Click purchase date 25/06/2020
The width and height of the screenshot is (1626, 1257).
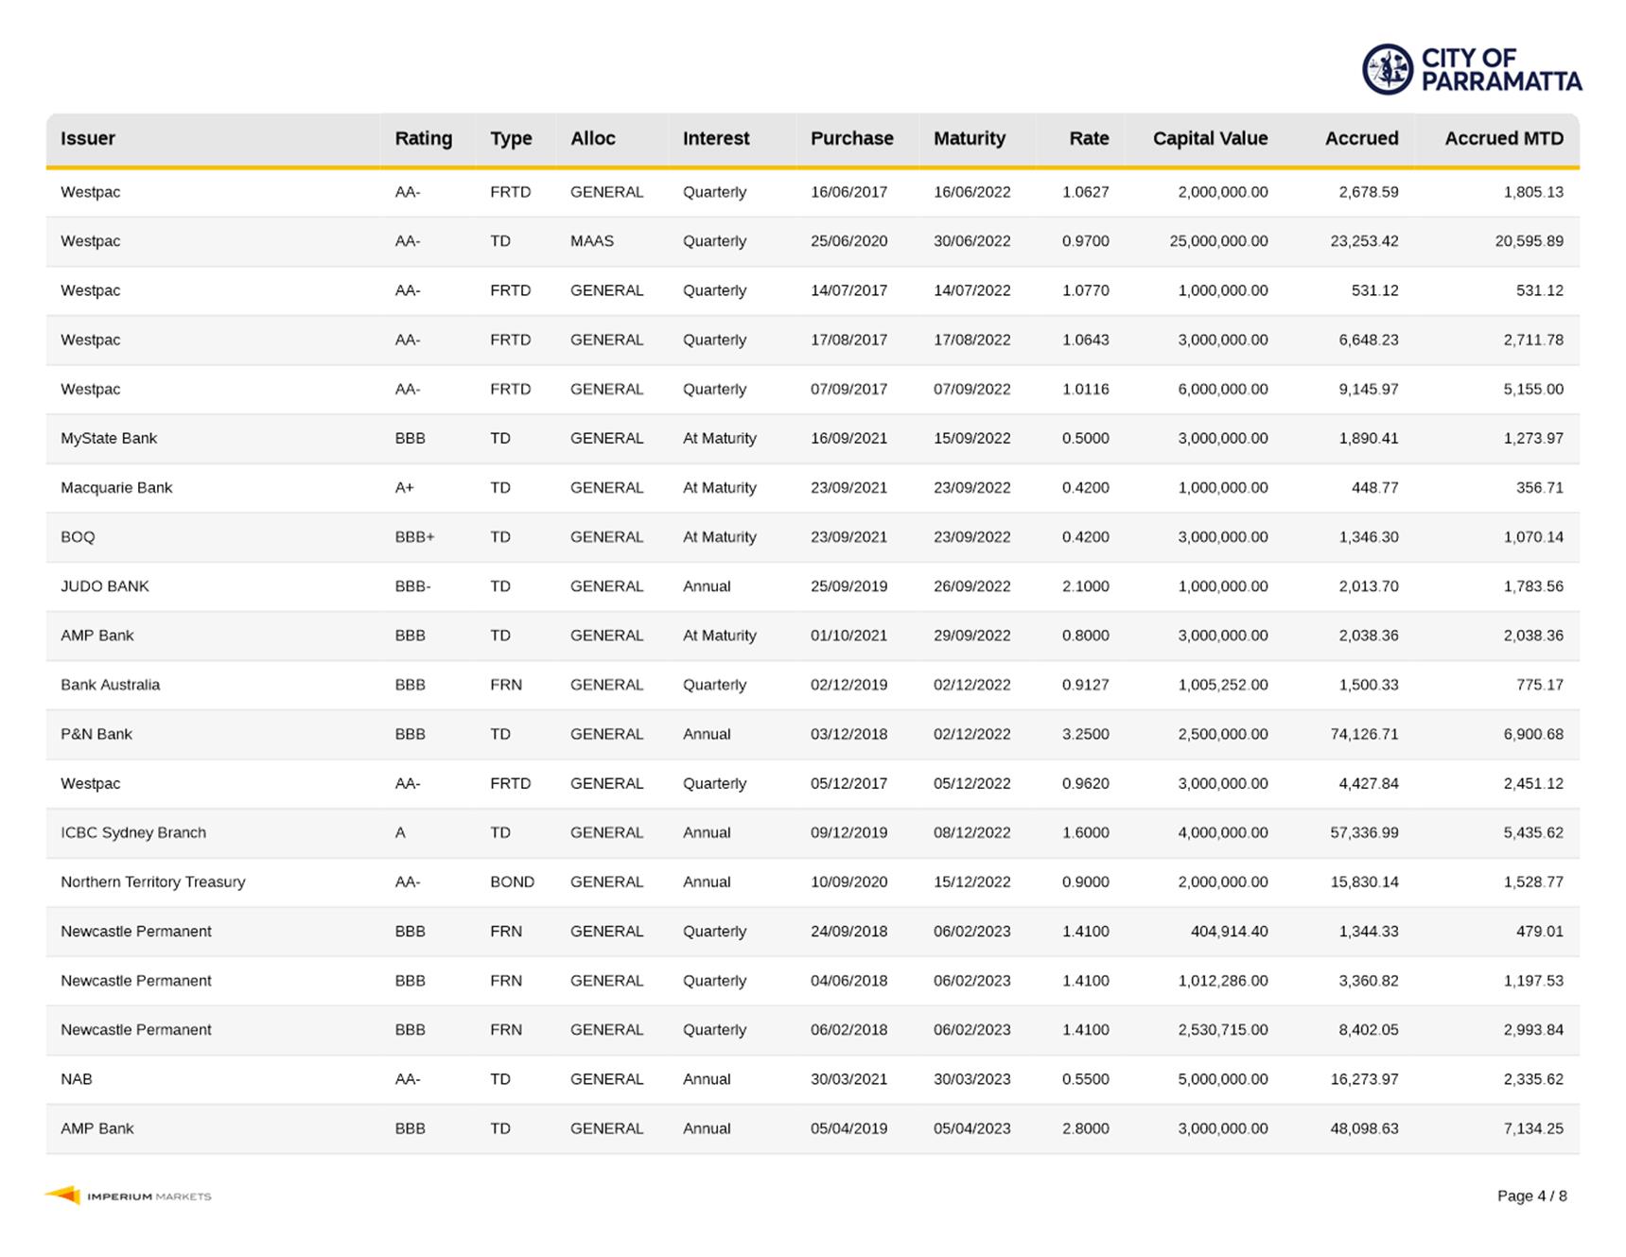(x=849, y=241)
